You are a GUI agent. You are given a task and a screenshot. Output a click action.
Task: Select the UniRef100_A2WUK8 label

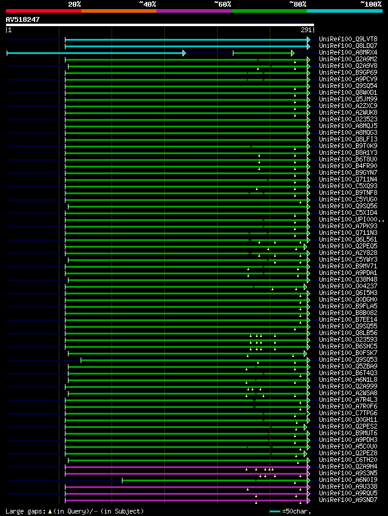pos(348,112)
